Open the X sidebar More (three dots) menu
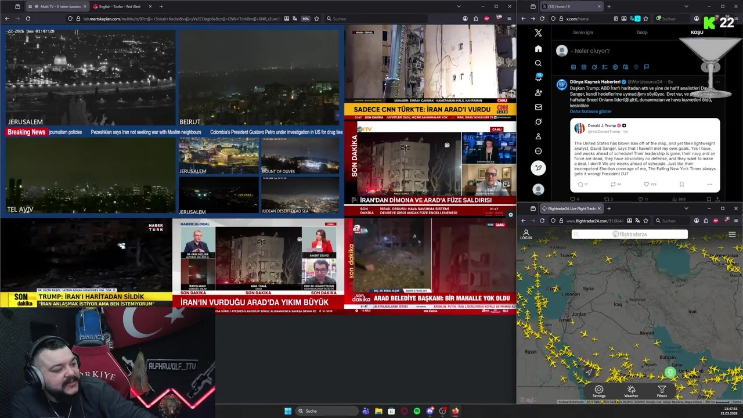The height and width of the screenshot is (418, 743). click(x=538, y=151)
